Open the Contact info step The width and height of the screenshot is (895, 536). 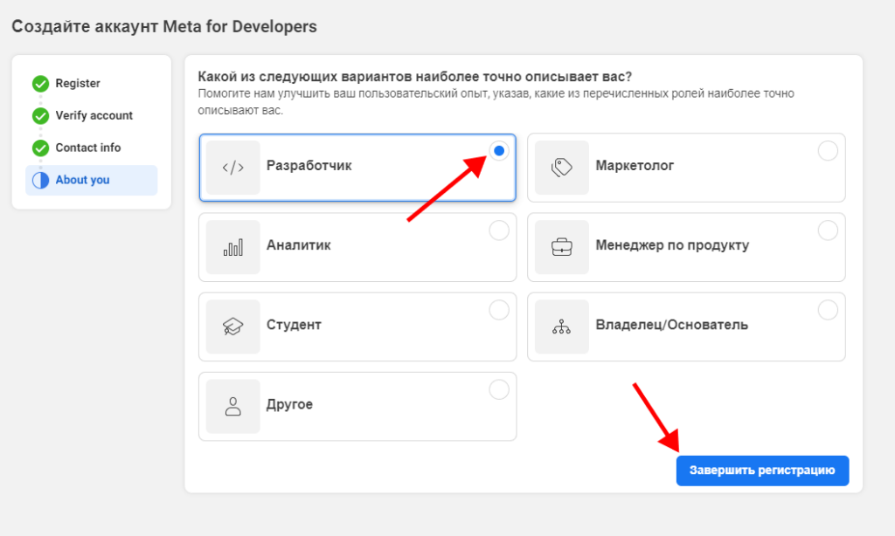pyautogui.click(x=88, y=148)
